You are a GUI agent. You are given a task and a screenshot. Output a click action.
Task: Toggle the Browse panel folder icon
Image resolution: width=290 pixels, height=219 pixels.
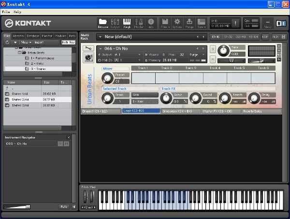click(102, 23)
